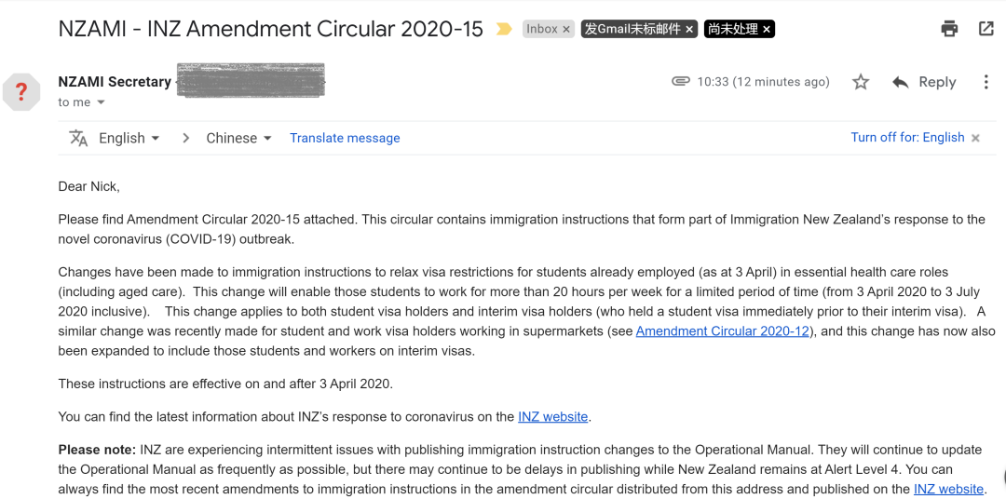Open the three-dot More options menu

pos(986,82)
